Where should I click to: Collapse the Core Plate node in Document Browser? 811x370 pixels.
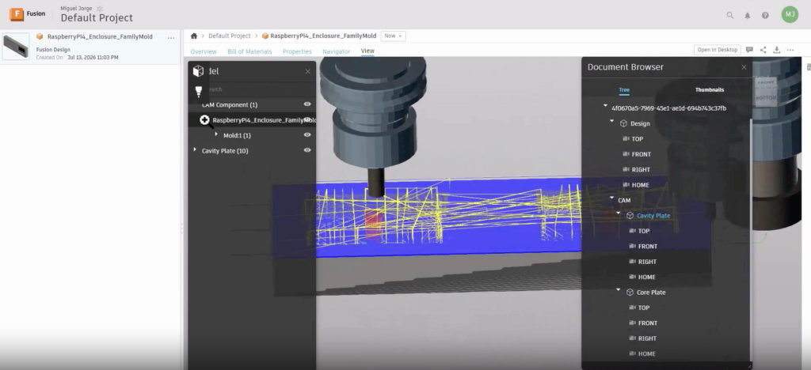coord(618,290)
